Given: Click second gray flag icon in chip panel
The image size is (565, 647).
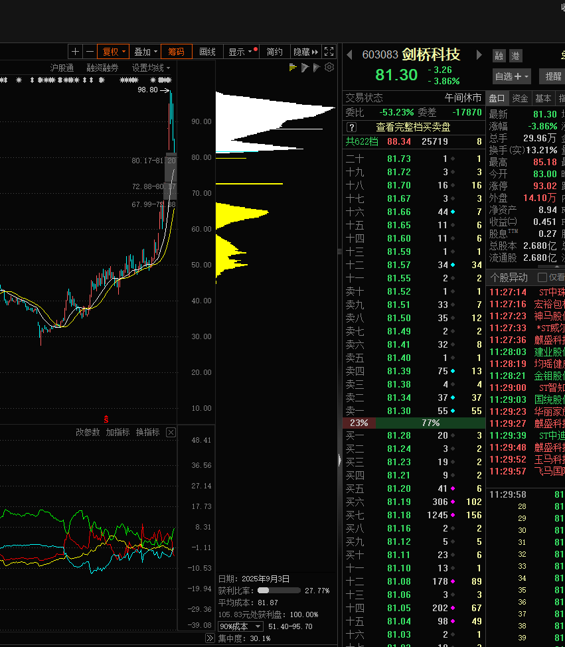Looking at the screenshot, I should pos(317,67).
